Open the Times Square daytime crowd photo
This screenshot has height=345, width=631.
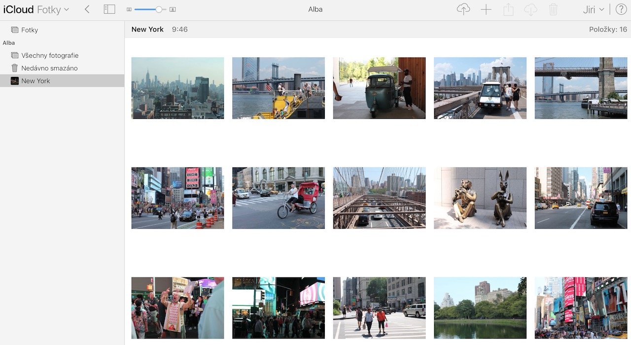tap(177, 198)
